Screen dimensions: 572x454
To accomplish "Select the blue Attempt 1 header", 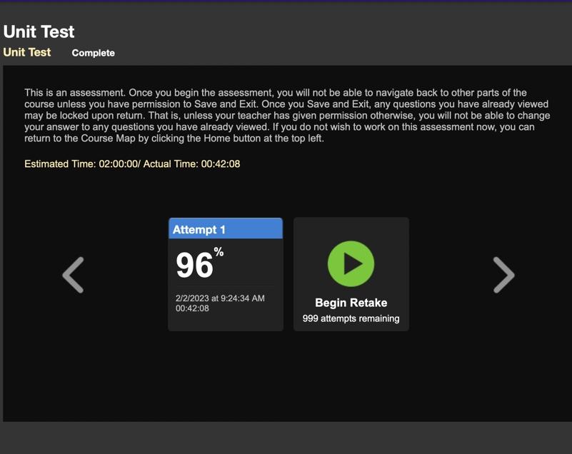I will (225, 229).
